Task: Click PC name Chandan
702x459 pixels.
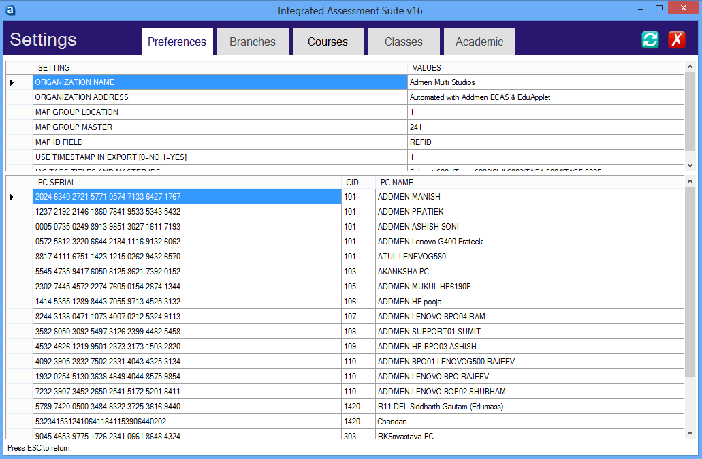Action: [x=530, y=422]
